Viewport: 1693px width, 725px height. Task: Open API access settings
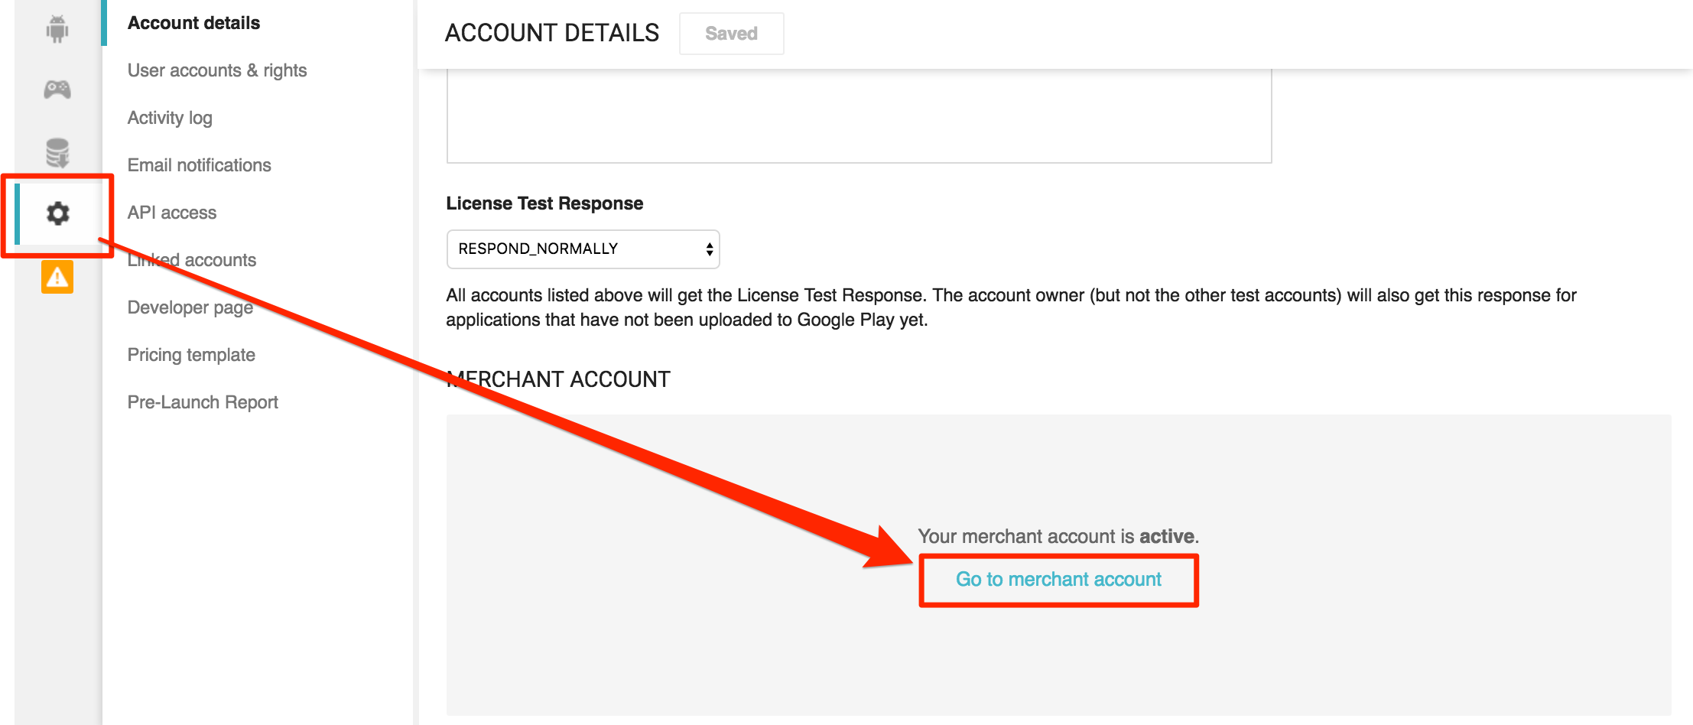tap(171, 213)
